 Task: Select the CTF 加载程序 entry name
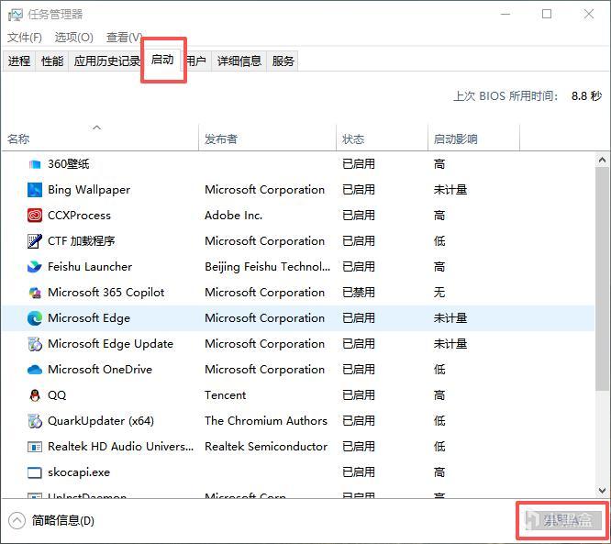point(81,241)
